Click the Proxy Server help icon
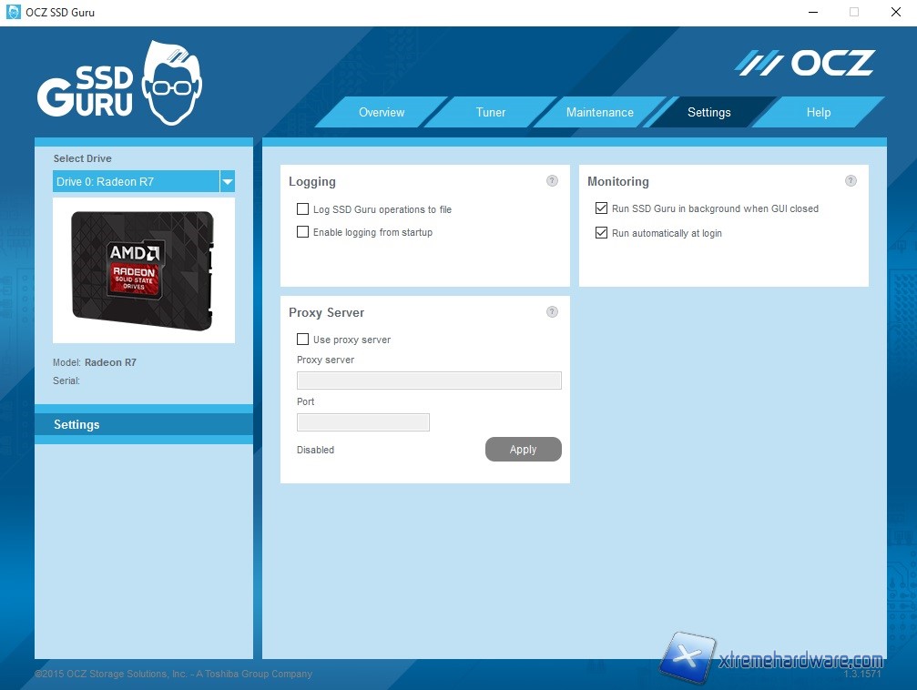This screenshot has height=690, width=917. click(x=552, y=312)
